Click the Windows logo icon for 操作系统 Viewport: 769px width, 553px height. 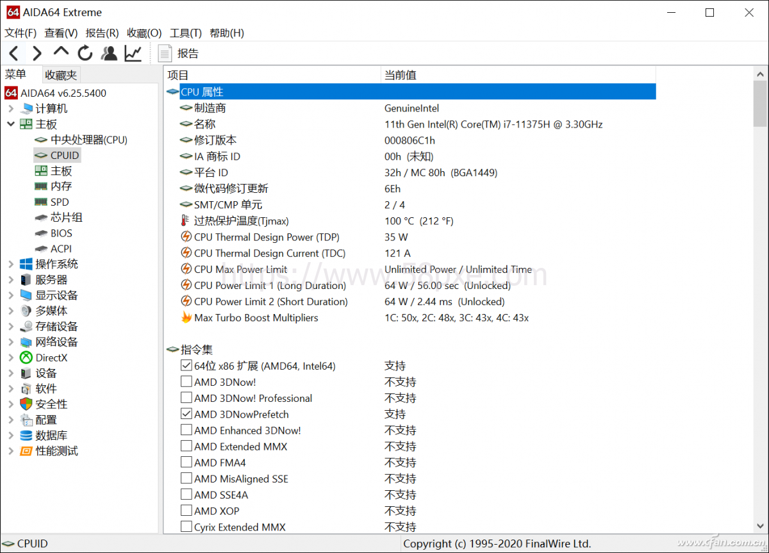tap(26, 264)
